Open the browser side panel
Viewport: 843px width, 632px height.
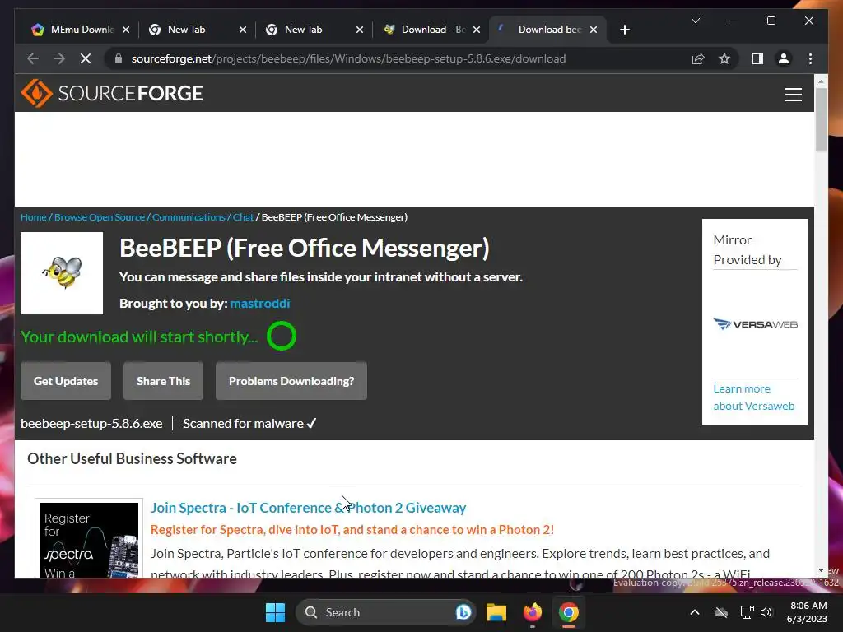pyautogui.click(x=757, y=58)
